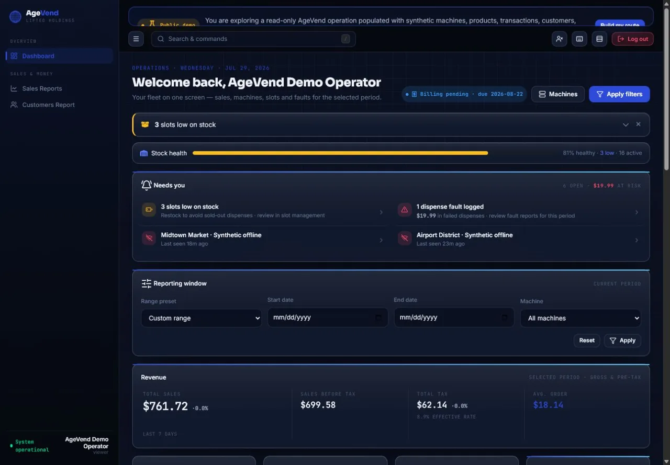Click the Sales Reports chart icon
Screen dimensions: 670x465
click(x=14, y=88)
